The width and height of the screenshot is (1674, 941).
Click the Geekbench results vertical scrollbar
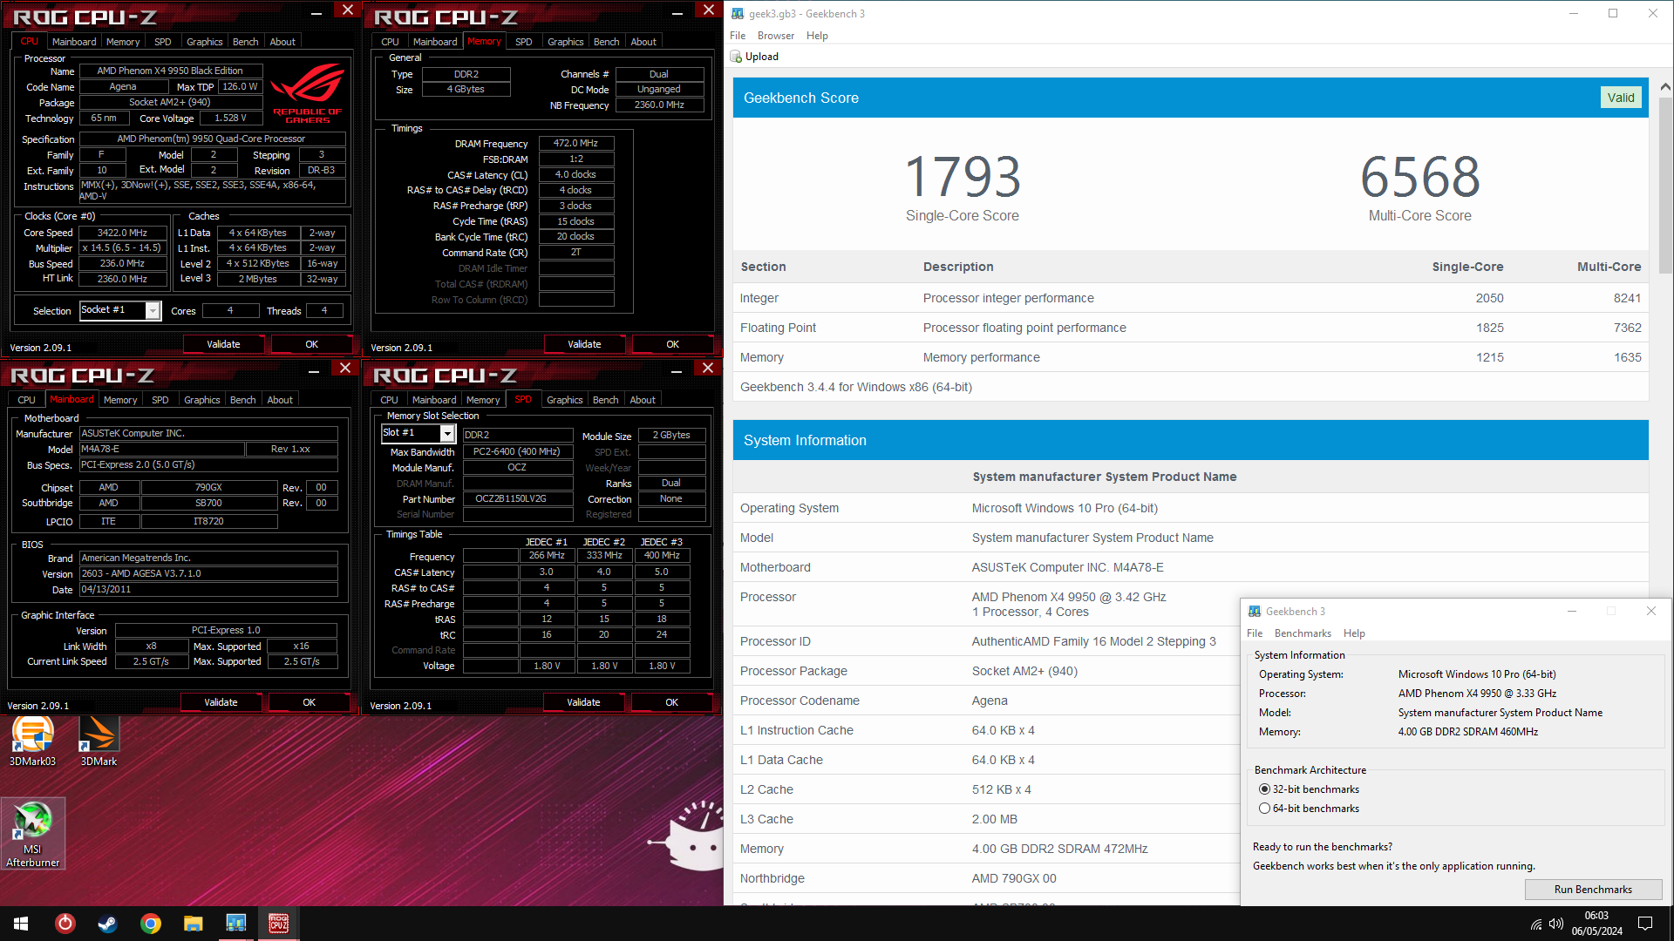point(1665,184)
